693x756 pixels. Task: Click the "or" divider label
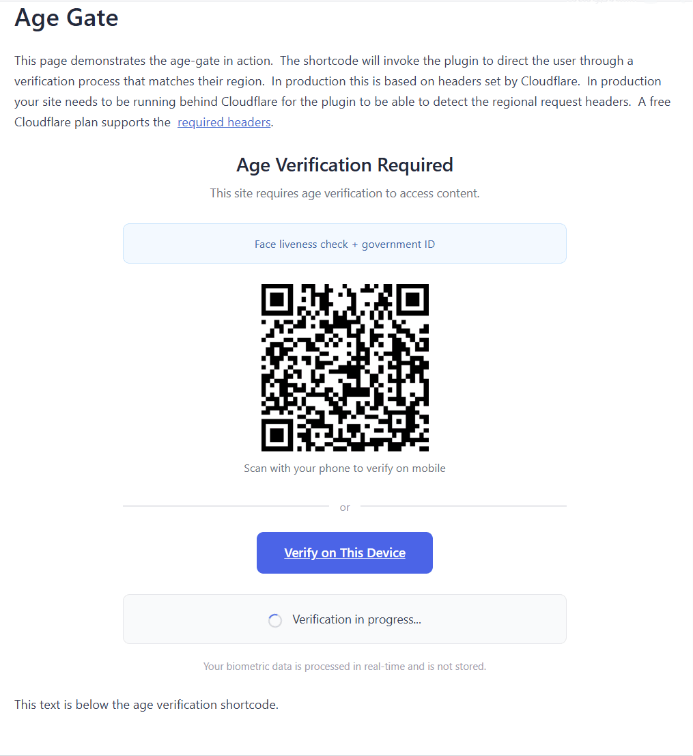pos(345,507)
